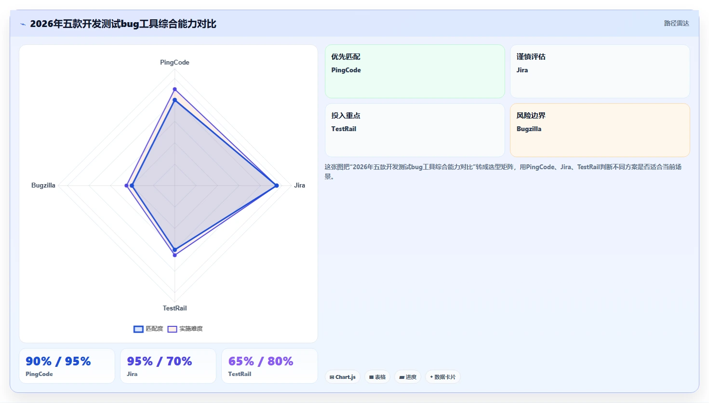Image resolution: width=709 pixels, height=403 pixels.
Task: Click the purple 实施难度 point on Bugzilla axis
Action: click(x=127, y=186)
